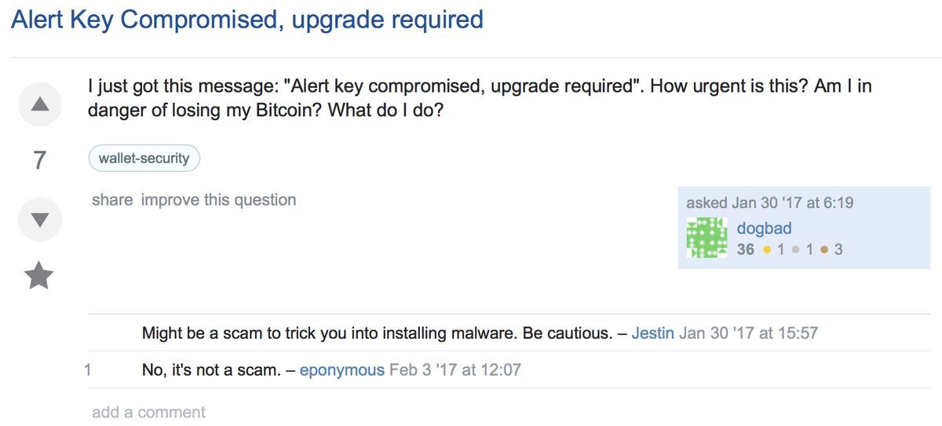Click the question vote count 7
The height and width of the screenshot is (426, 942).
(x=40, y=161)
